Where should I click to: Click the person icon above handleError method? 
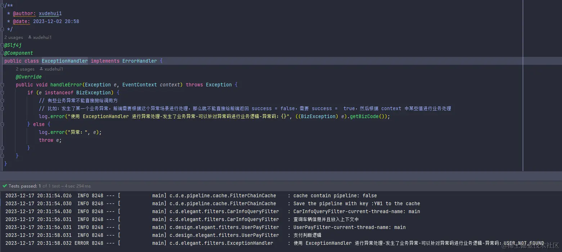tap(41, 69)
